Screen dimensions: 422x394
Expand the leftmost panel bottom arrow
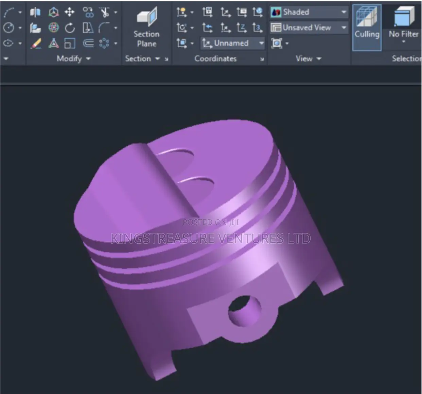pos(6,59)
